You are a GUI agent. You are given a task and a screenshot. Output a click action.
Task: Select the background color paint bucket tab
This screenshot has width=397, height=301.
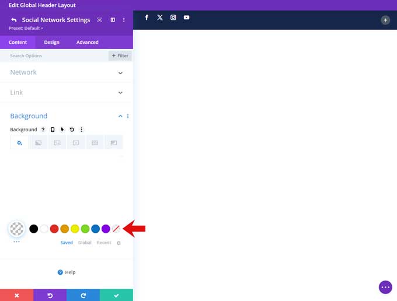[x=19, y=143]
